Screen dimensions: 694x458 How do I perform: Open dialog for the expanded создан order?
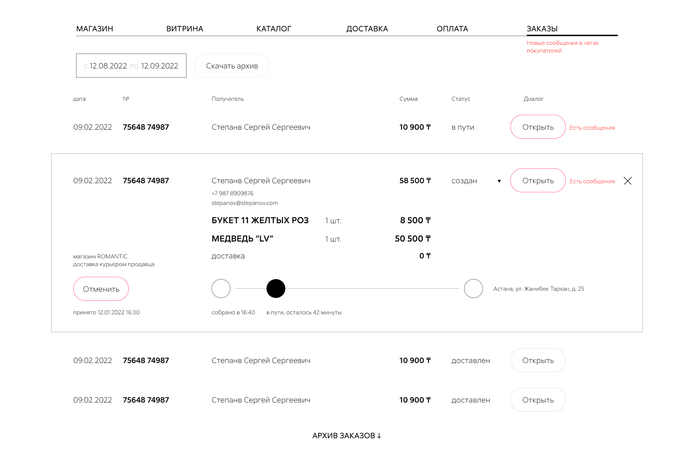click(538, 181)
